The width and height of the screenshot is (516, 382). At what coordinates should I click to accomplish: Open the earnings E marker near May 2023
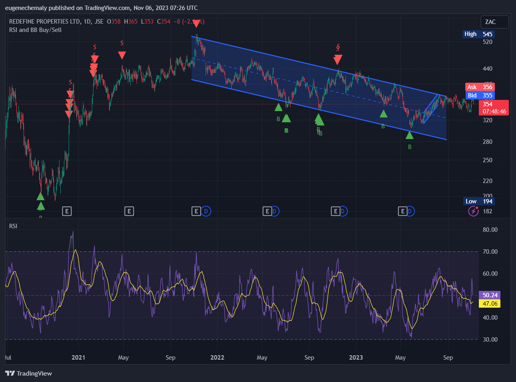coord(403,211)
